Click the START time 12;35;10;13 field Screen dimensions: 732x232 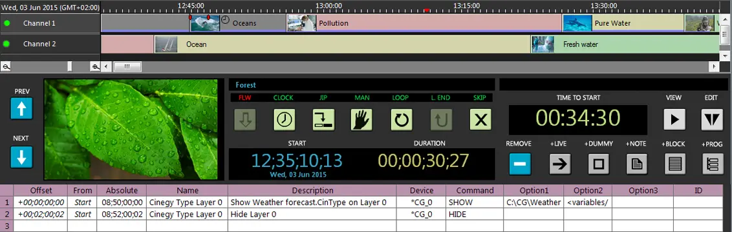pos(296,160)
